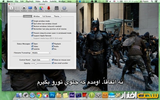
Task: Launch Google Chrome from the Dock
Action: click(39, 95)
